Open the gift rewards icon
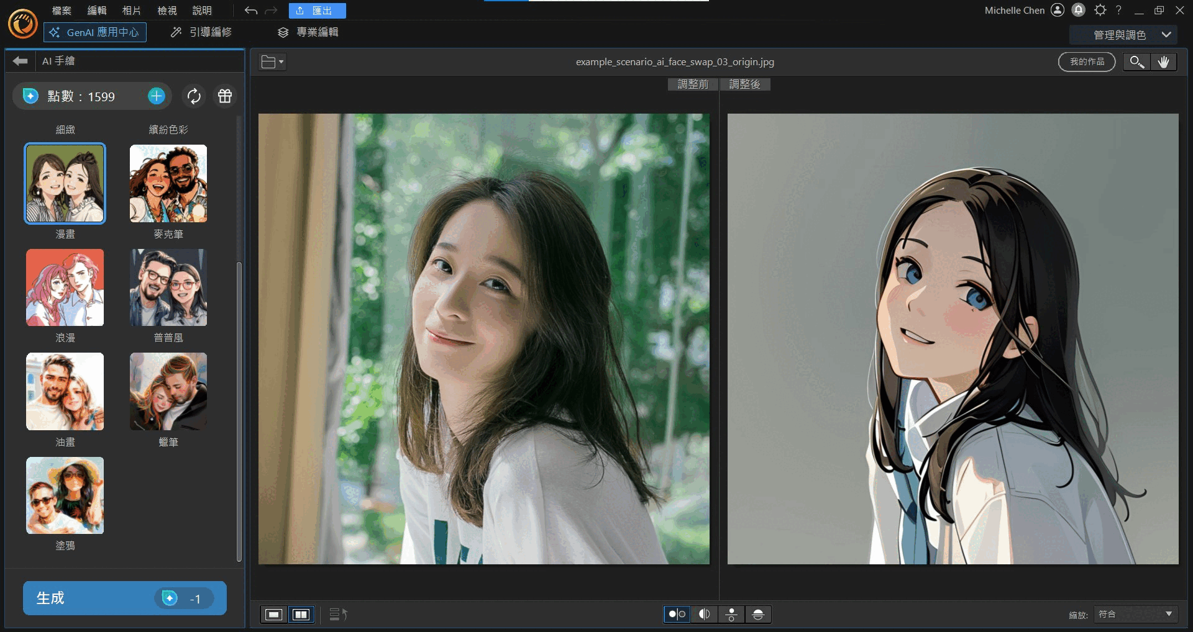The image size is (1193, 632). 225,96
